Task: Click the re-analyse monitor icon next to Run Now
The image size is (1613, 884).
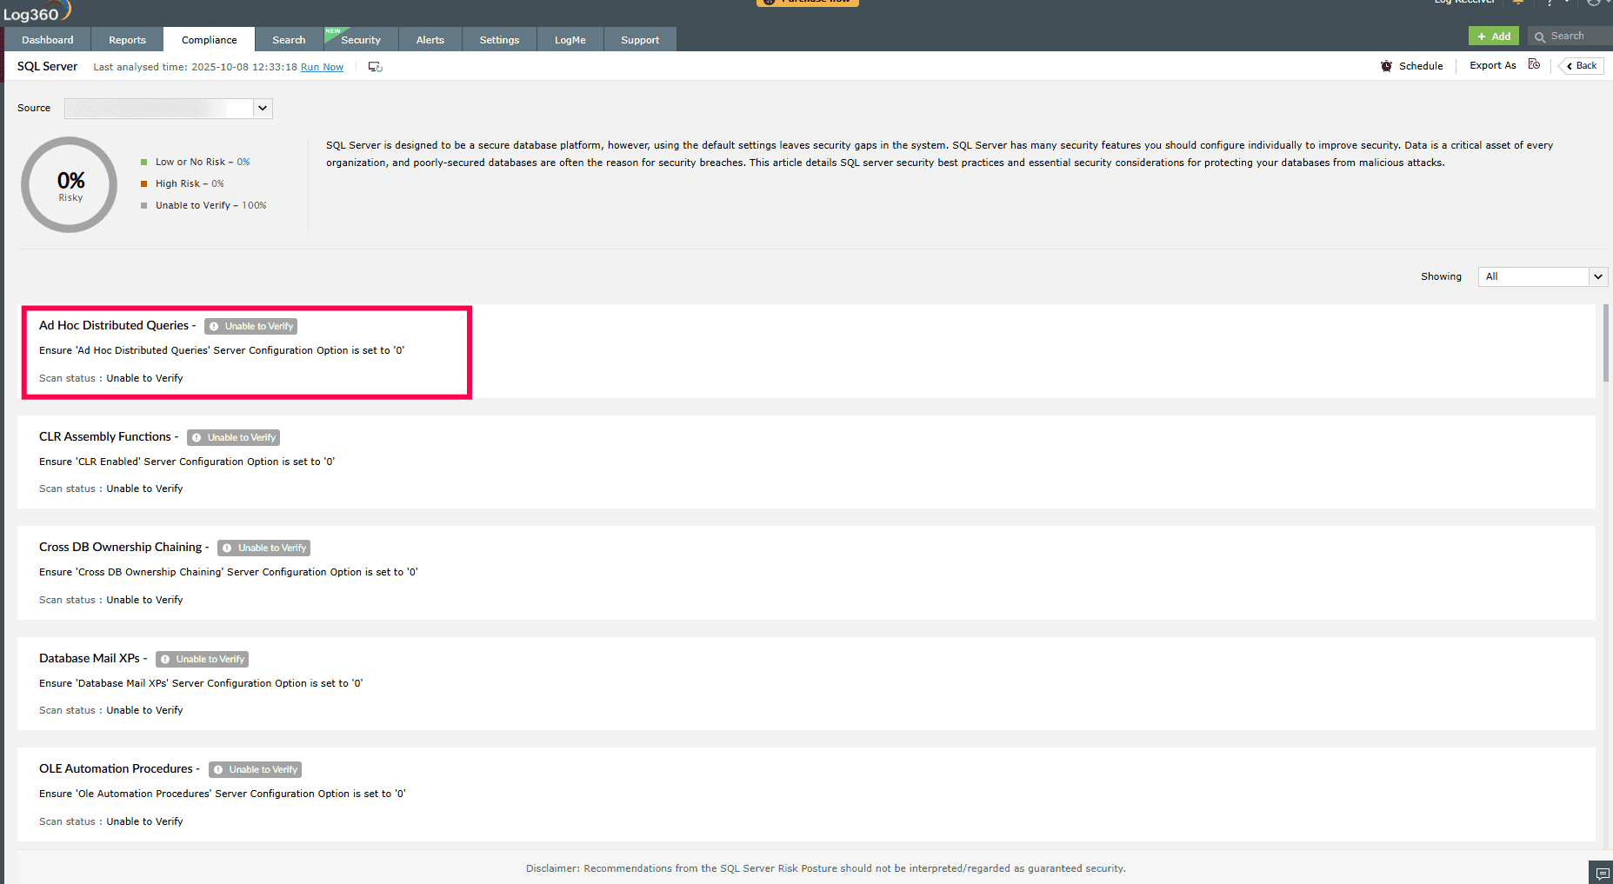Action: (375, 66)
